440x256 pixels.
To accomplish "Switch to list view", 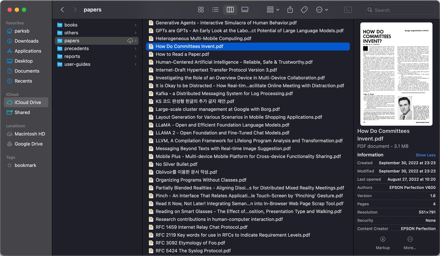I will (215, 10).
